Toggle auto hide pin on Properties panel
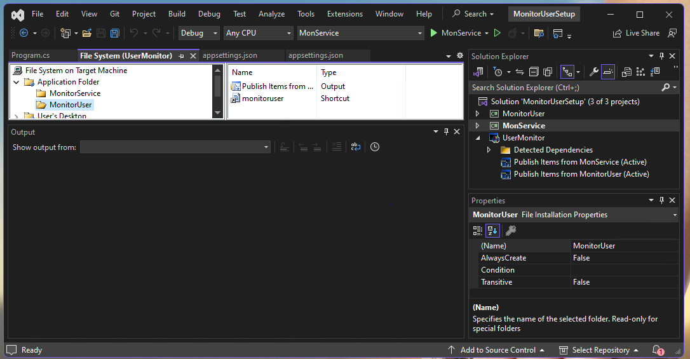This screenshot has height=359, width=690. coord(661,200)
